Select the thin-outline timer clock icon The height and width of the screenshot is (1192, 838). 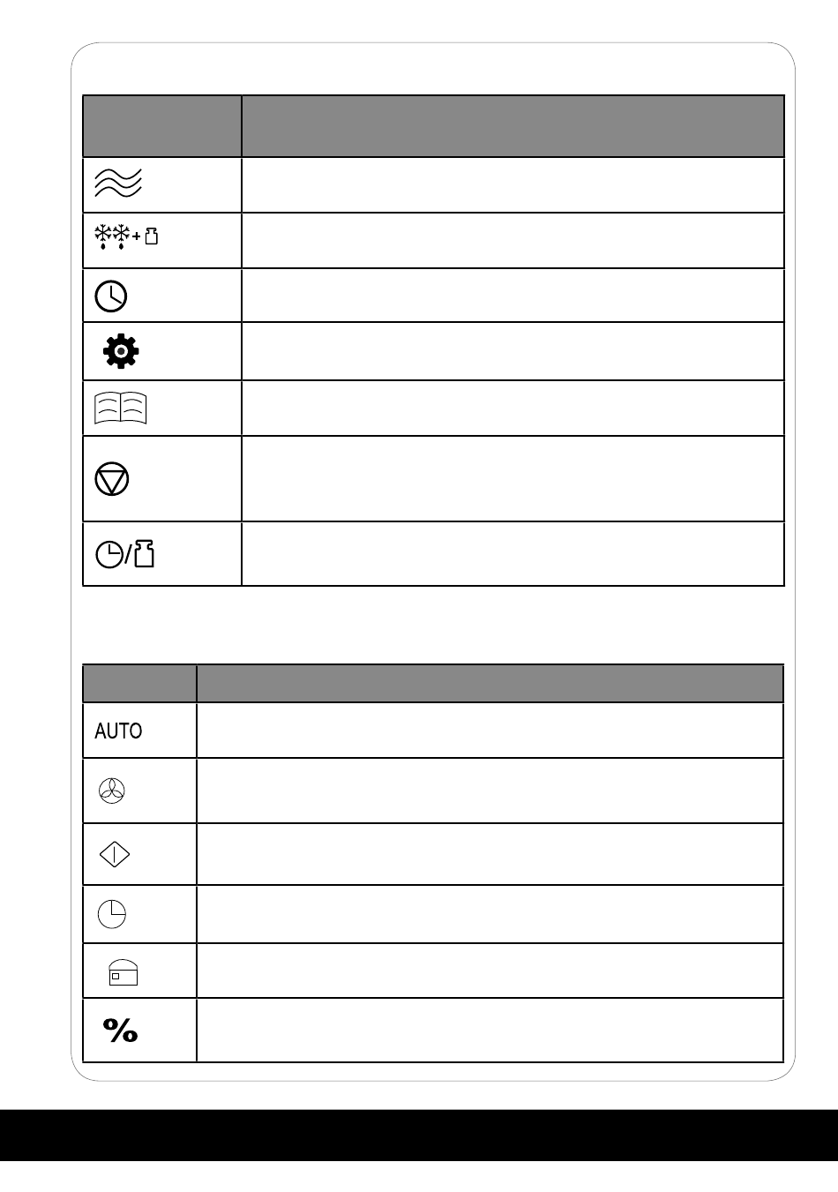coord(112,914)
